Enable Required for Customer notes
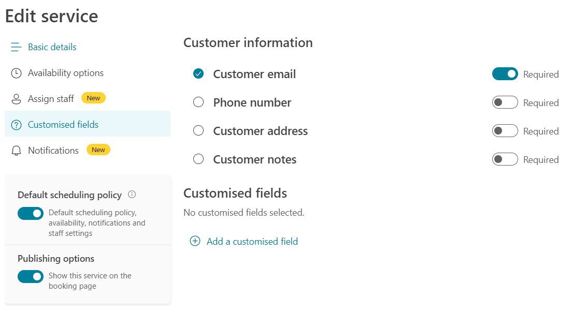572x313 pixels. coord(505,159)
